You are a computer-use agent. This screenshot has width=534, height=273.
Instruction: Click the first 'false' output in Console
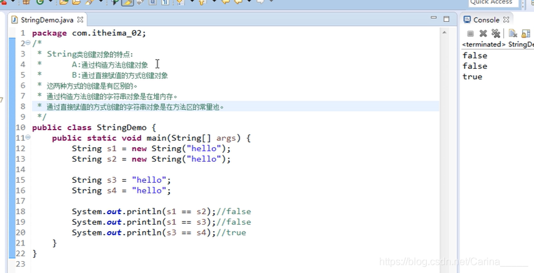coord(474,56)
